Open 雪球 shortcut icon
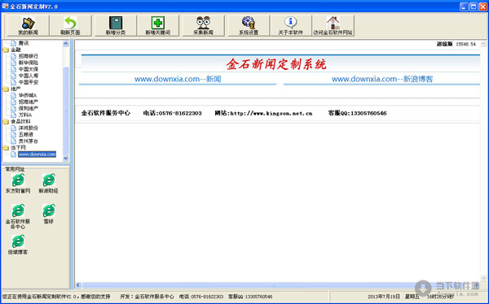The image size is (489, 304). pyautogui.click(x=48, y=214)
